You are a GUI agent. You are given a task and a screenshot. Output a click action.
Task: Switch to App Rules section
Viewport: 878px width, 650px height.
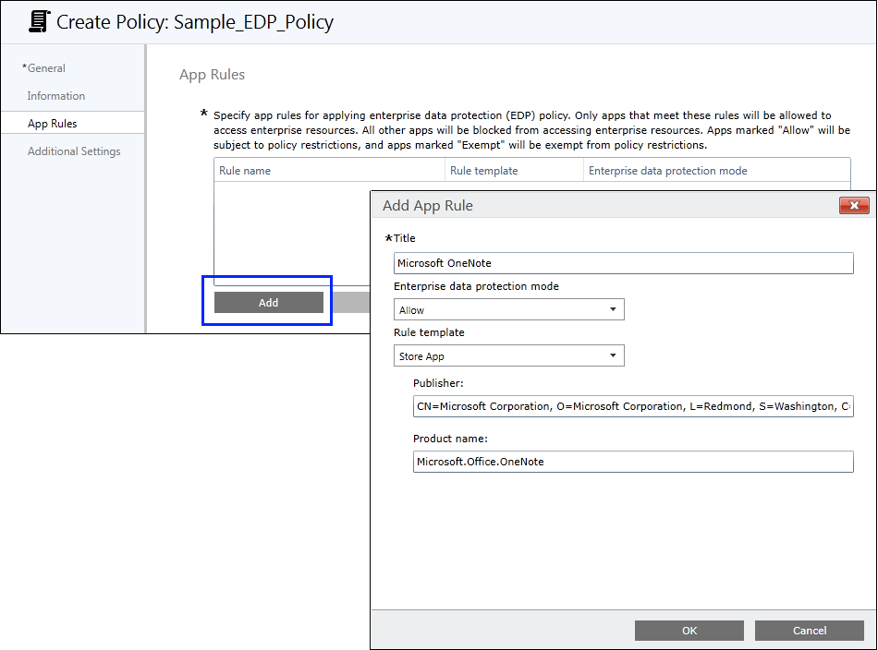tap(53, 124)
